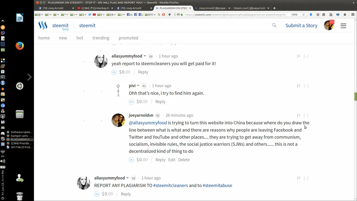Open the #steemitcleaners tag link

pyautogui.click(x=170, y=185)
